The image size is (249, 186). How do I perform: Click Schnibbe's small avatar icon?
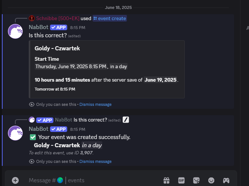(x=32, y=18)
